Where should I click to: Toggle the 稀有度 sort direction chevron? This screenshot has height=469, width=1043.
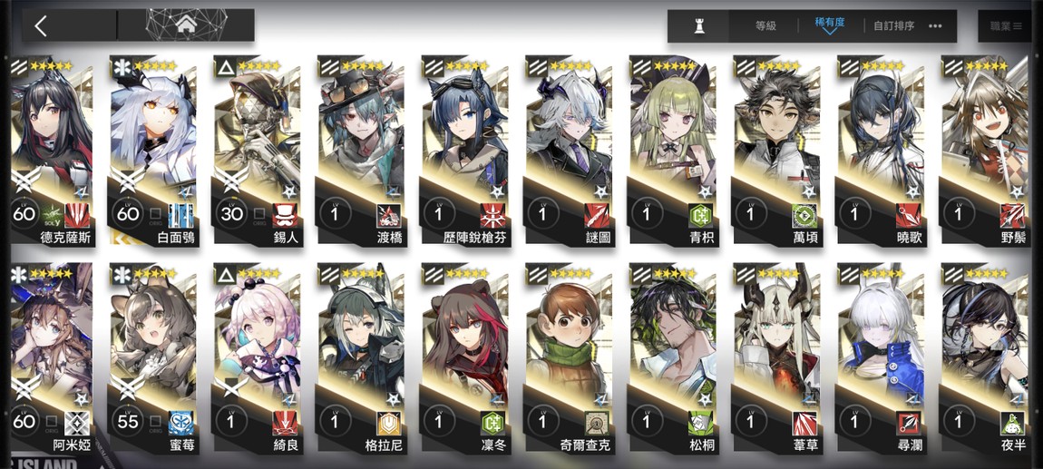[x=830, y=31]
